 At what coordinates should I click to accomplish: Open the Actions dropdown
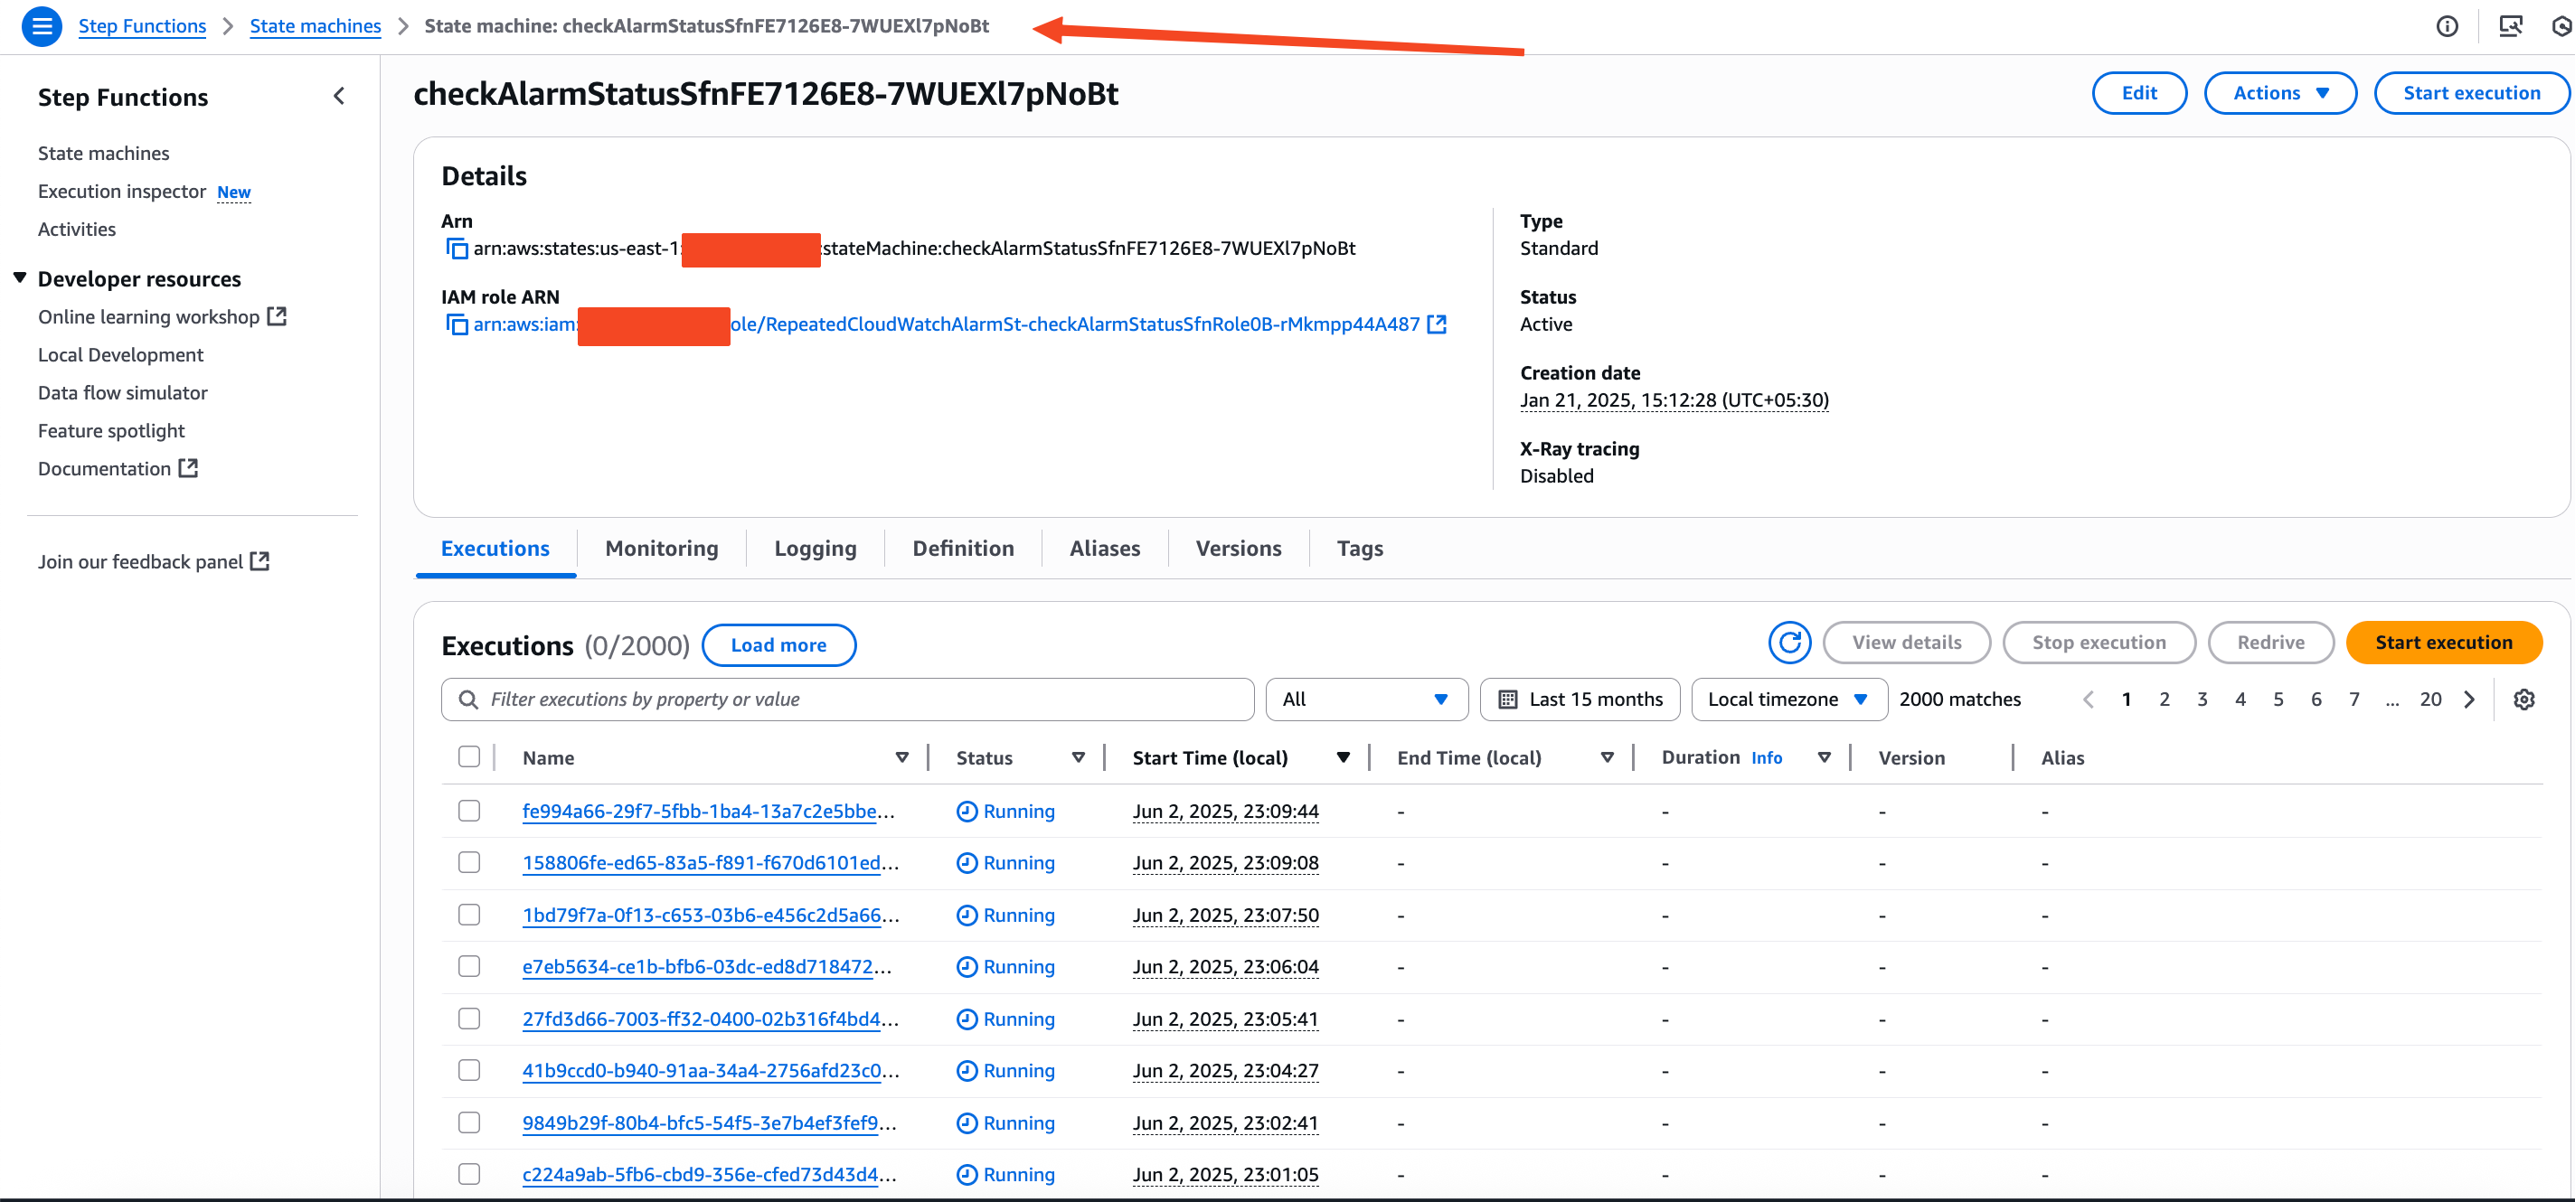pos(2280,92)
